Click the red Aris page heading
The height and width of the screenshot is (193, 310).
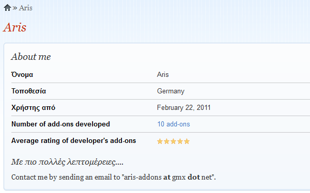coord(14,27)
